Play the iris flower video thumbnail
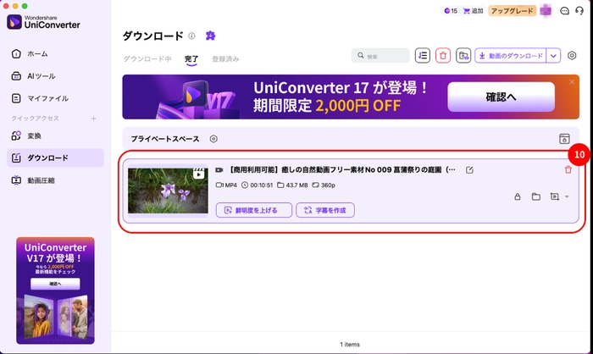593x354 pixels. click(168, 191)
